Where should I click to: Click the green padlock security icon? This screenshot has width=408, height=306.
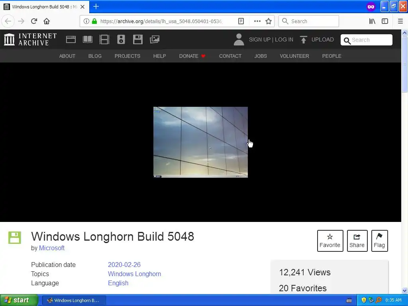[94, 21]
